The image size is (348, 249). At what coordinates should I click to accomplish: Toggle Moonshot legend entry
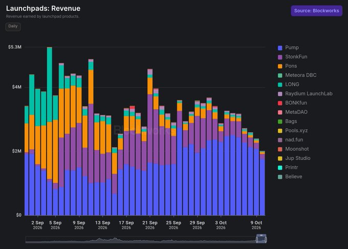click(x=293, y=149)
